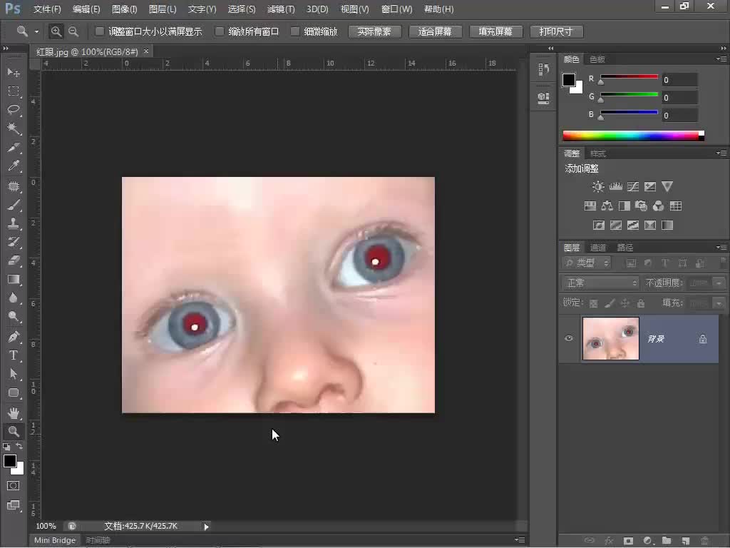Click the 适合屏幕 button
This screenshot has height=548, width=730.
point(435,31)
